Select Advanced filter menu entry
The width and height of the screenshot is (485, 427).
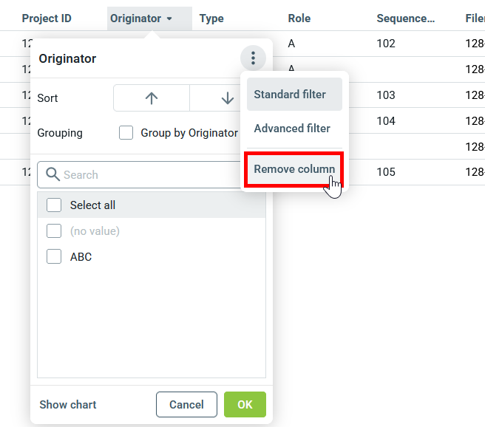pos(293,129)
